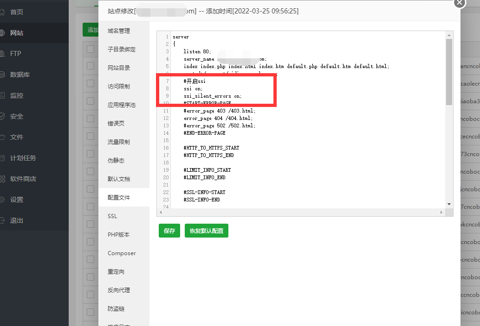
Task: Close the 站点修改 dialog
Action: 459,3
